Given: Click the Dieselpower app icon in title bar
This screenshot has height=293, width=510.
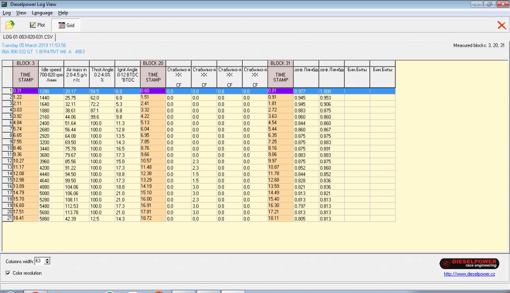Looking at the screenshot, I should (5, 4).
